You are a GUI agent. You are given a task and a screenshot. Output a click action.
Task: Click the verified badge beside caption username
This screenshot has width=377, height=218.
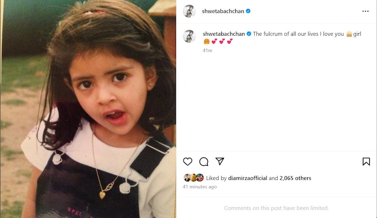[249, 34]
